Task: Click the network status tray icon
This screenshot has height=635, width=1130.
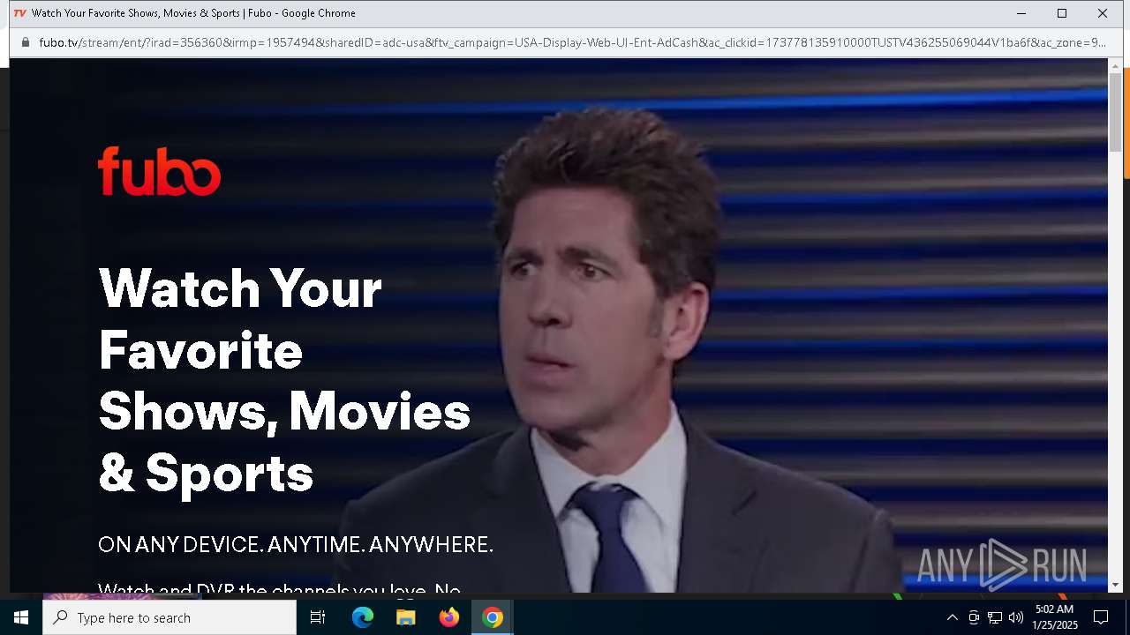Action: (x=995, y=617)
